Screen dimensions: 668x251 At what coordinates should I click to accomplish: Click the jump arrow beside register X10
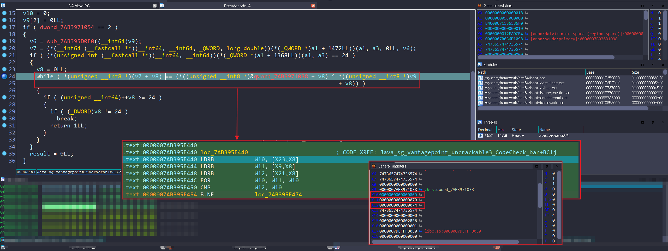point(420,195)
